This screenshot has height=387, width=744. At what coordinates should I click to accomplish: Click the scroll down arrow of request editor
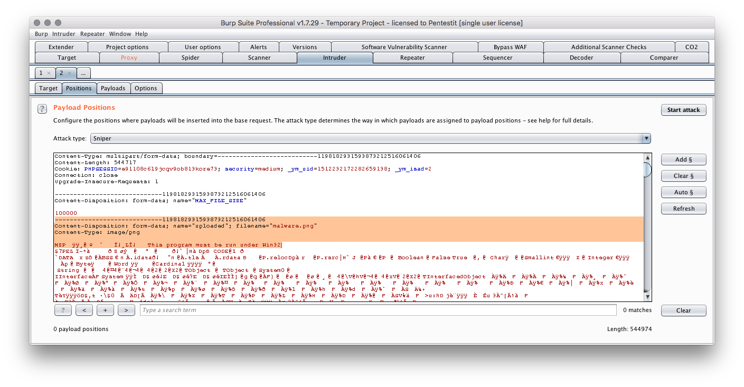647,297
